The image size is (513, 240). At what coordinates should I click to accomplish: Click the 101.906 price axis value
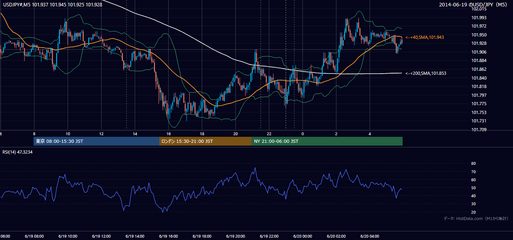[x=478, y=52]
